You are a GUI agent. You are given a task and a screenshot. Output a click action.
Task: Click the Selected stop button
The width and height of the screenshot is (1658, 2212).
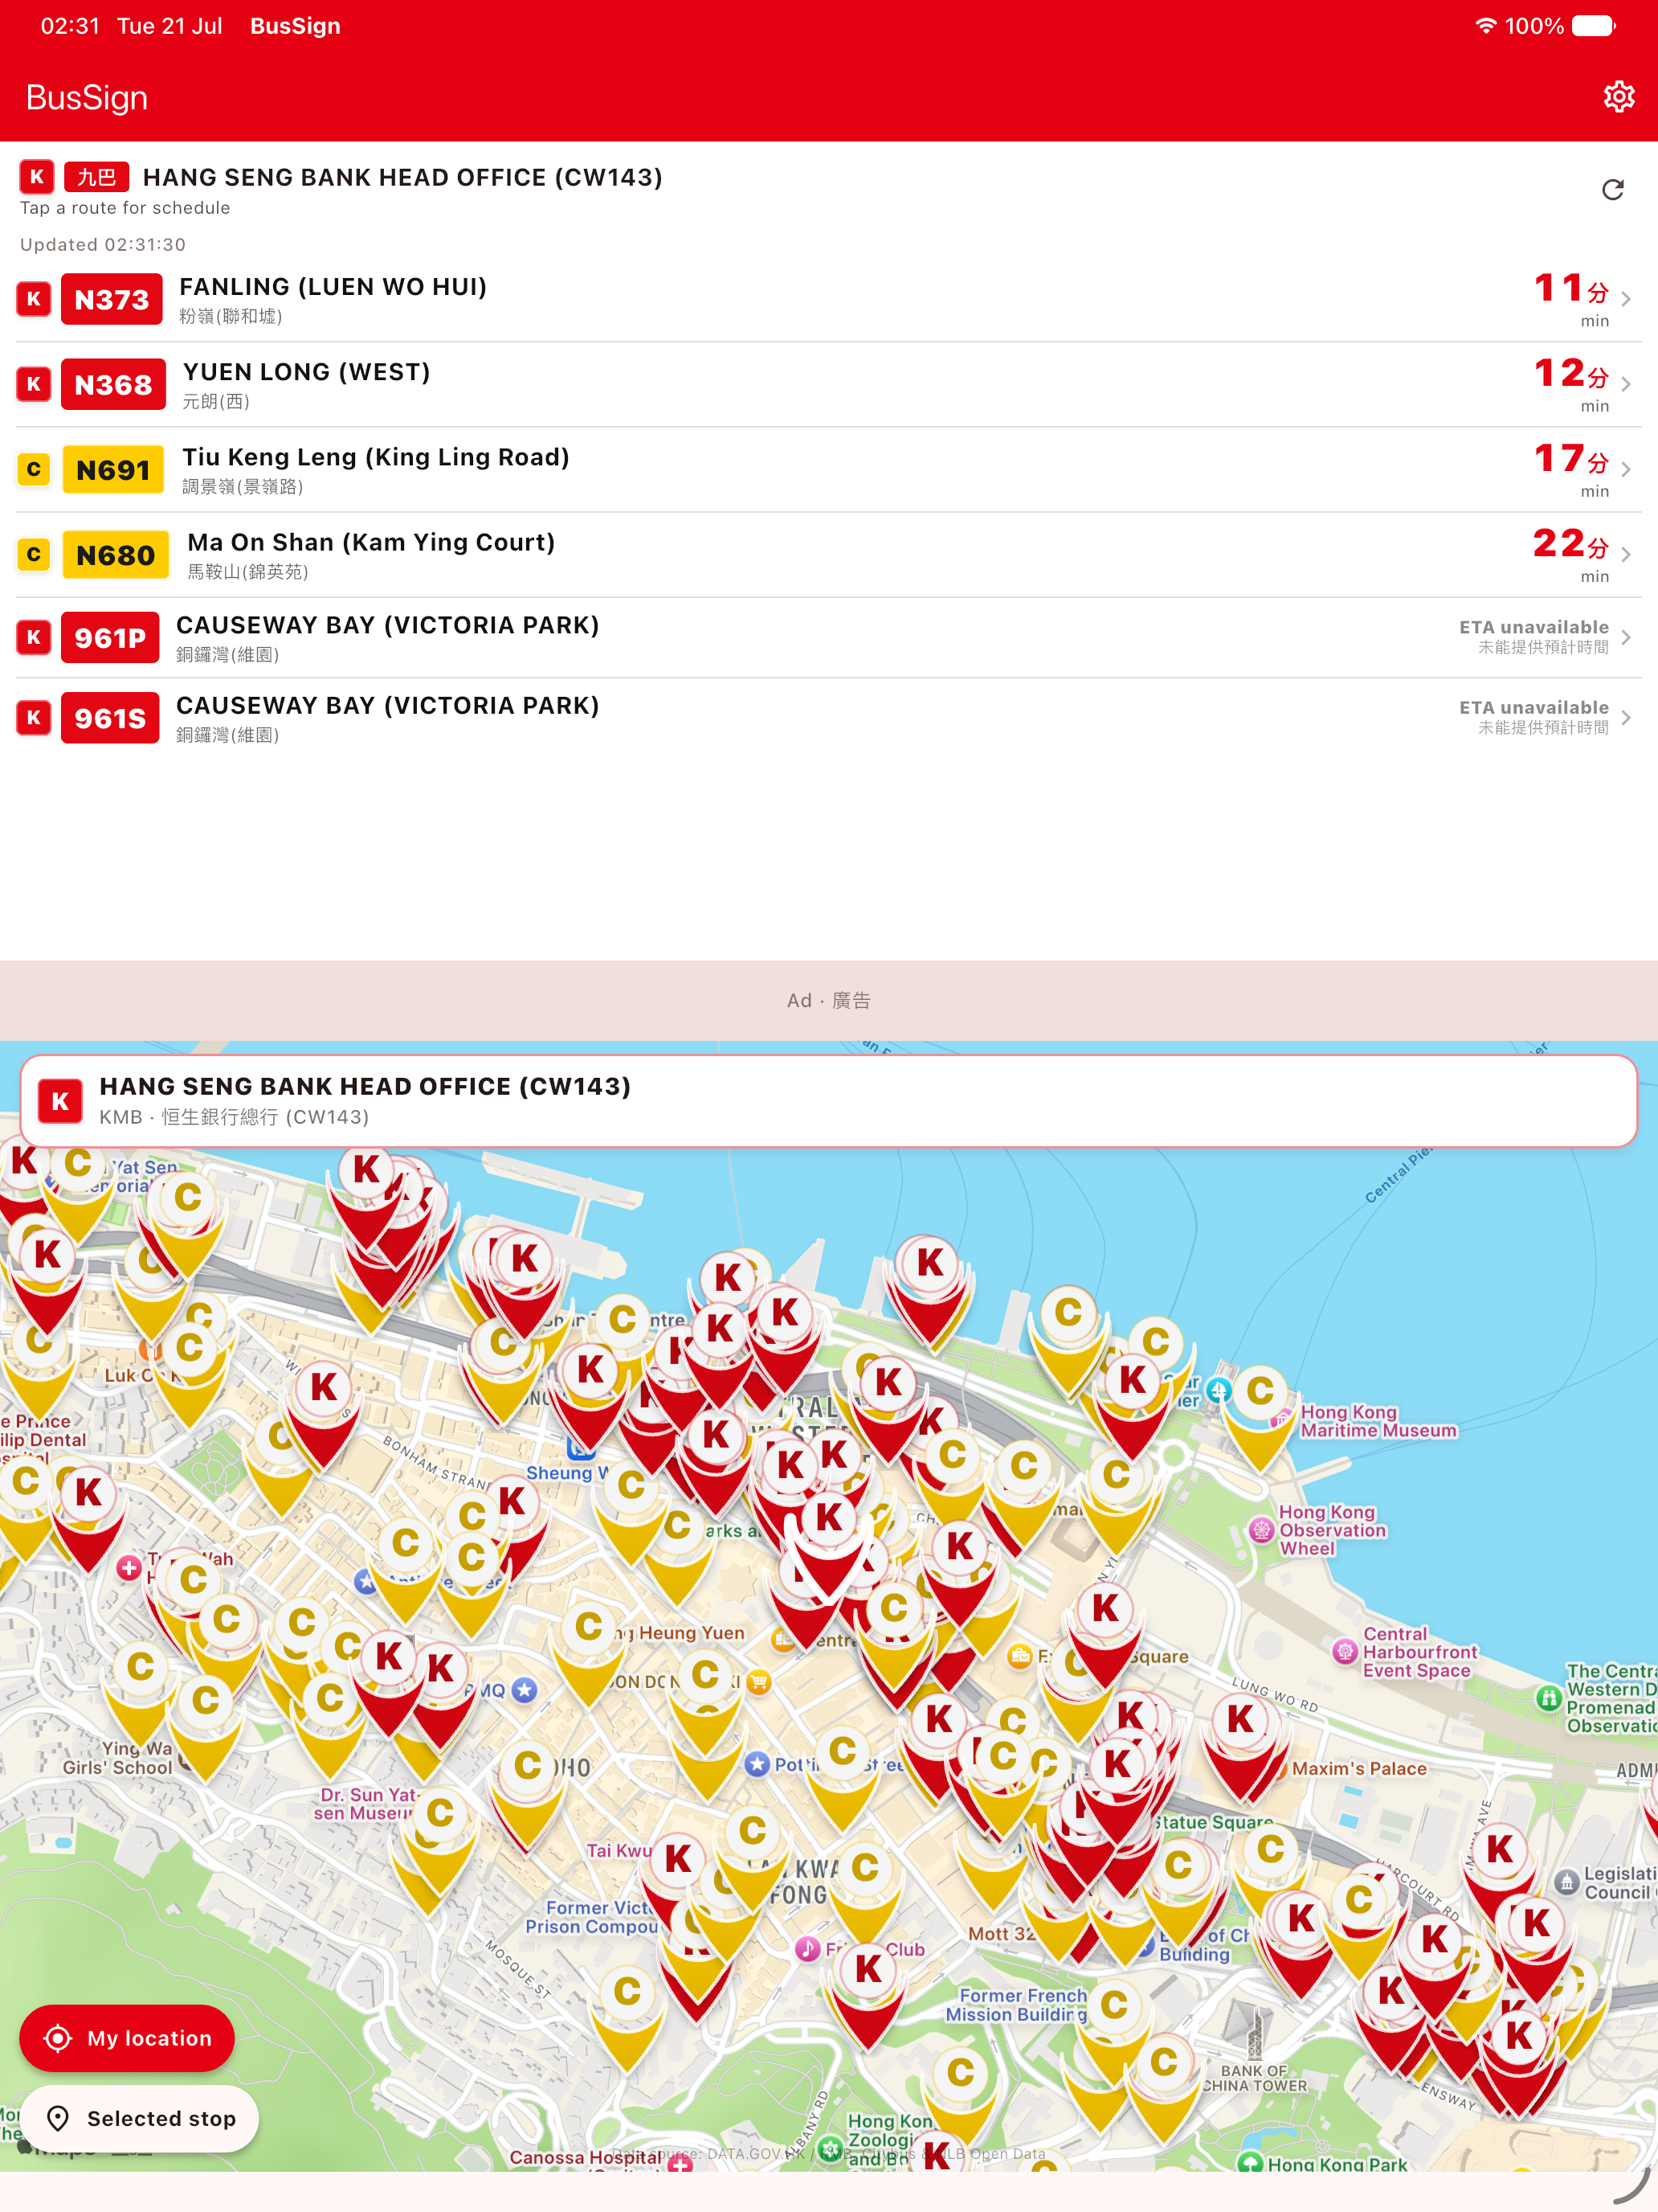[139, 2118]
